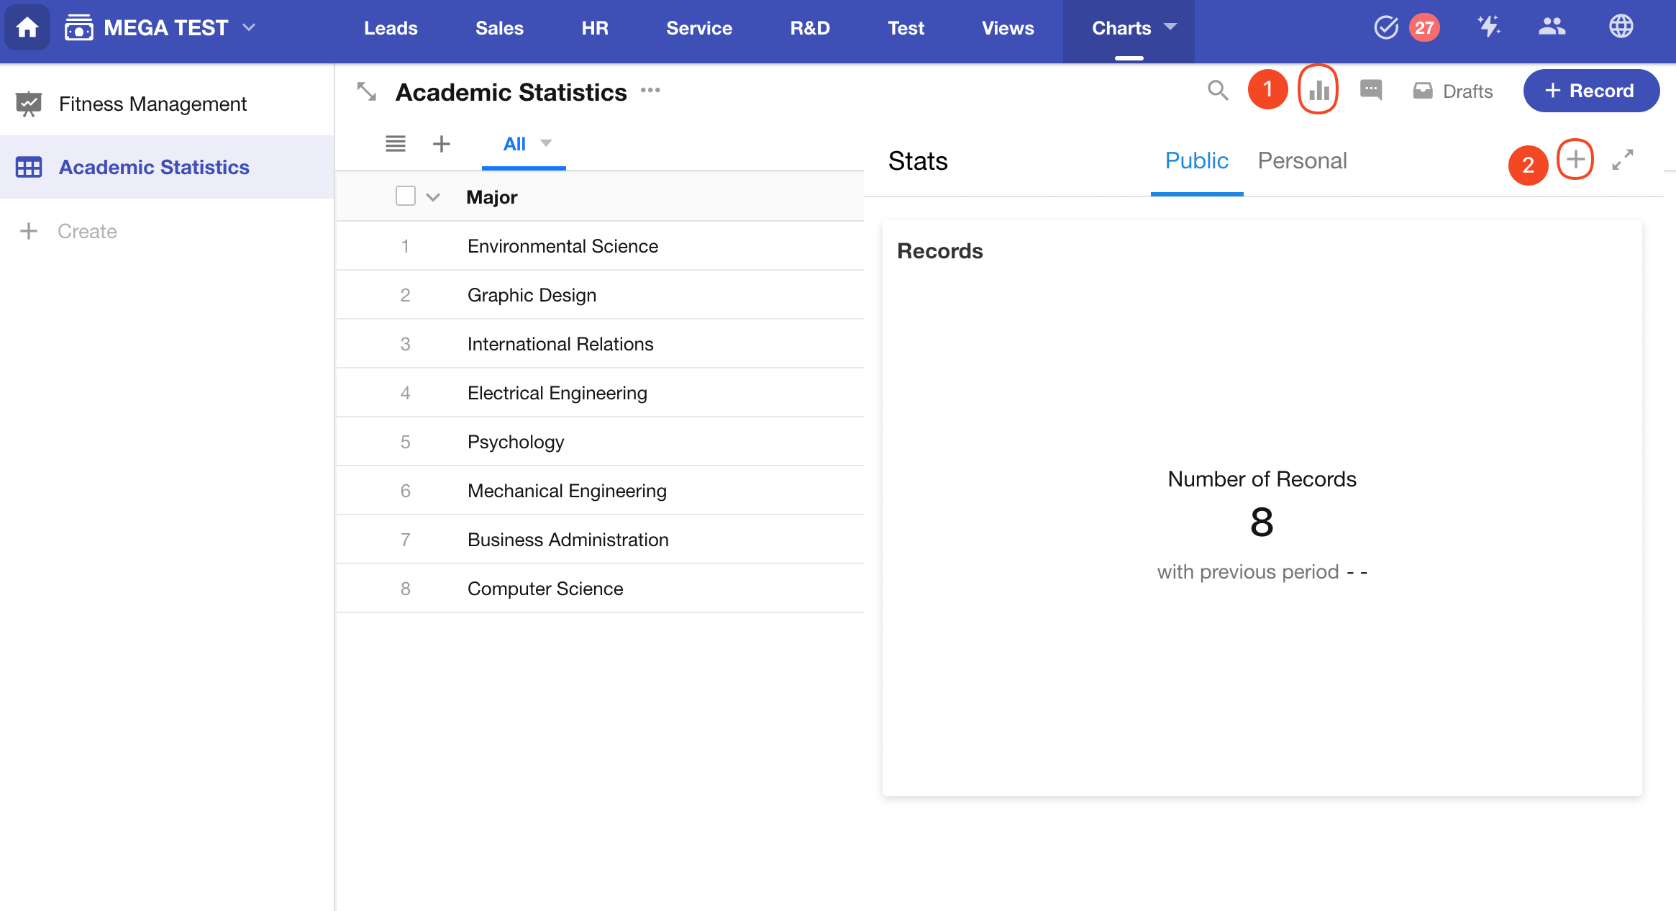Open the Drafts link
This screenshot has width=1676, height=911.
(x=1453, y=91)
